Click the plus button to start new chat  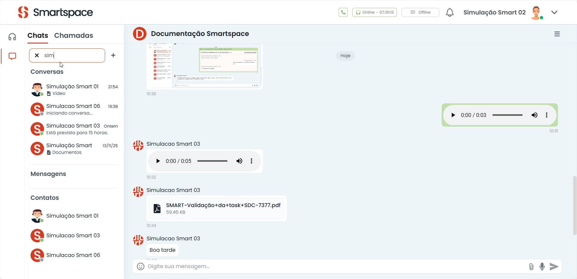pos(113,55)
